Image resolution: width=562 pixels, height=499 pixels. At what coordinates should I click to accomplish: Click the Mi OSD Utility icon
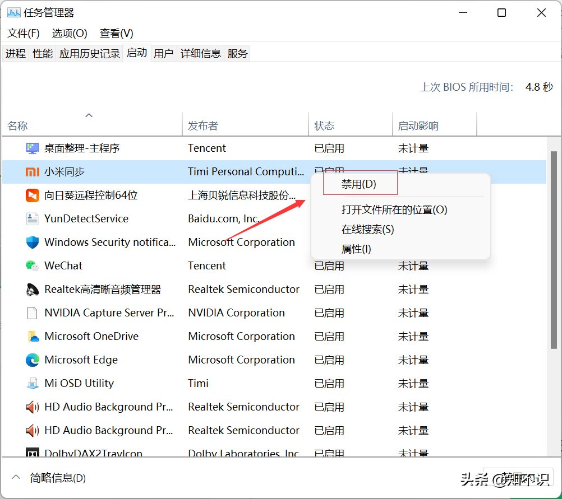(x=33, y=383)
